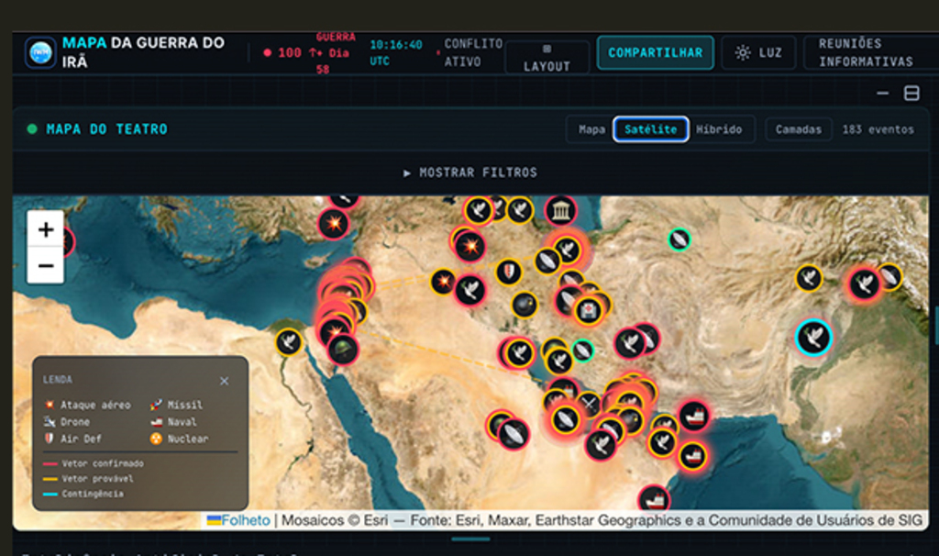The image size is (939, 556).
Task: Select the medical kit marker
Action: pos(589,312)
